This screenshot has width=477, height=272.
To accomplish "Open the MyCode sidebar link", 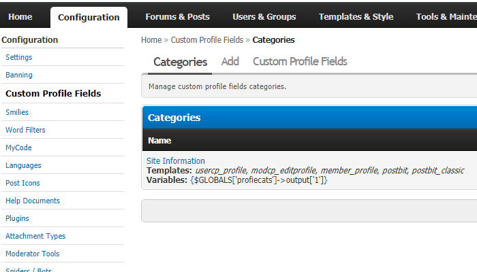I will click(x=18, y=148).
